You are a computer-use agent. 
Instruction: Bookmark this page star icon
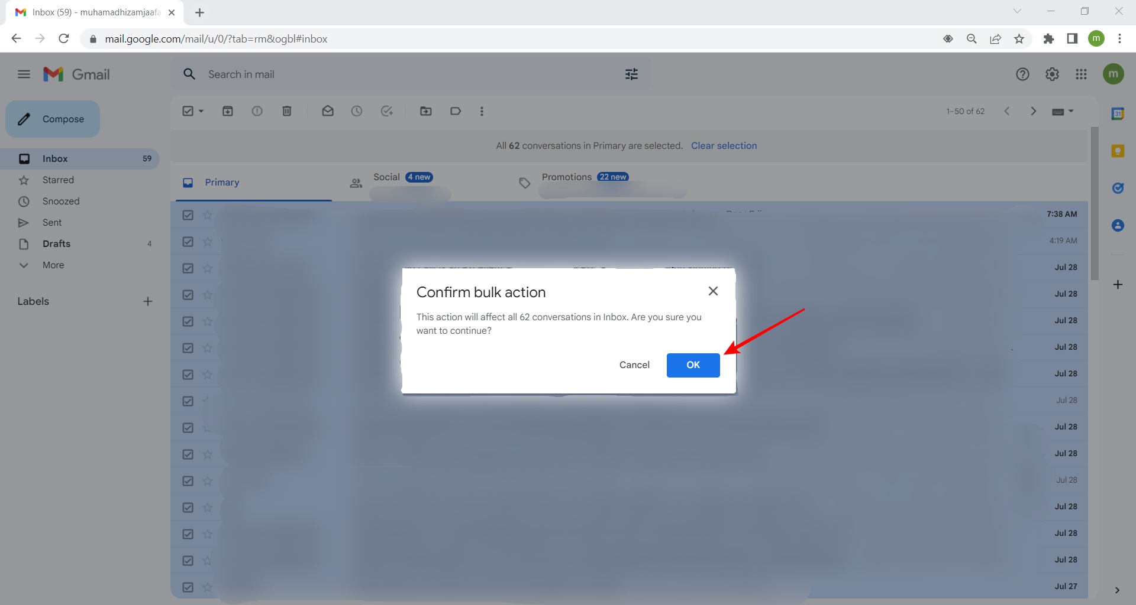point(1019,39)
